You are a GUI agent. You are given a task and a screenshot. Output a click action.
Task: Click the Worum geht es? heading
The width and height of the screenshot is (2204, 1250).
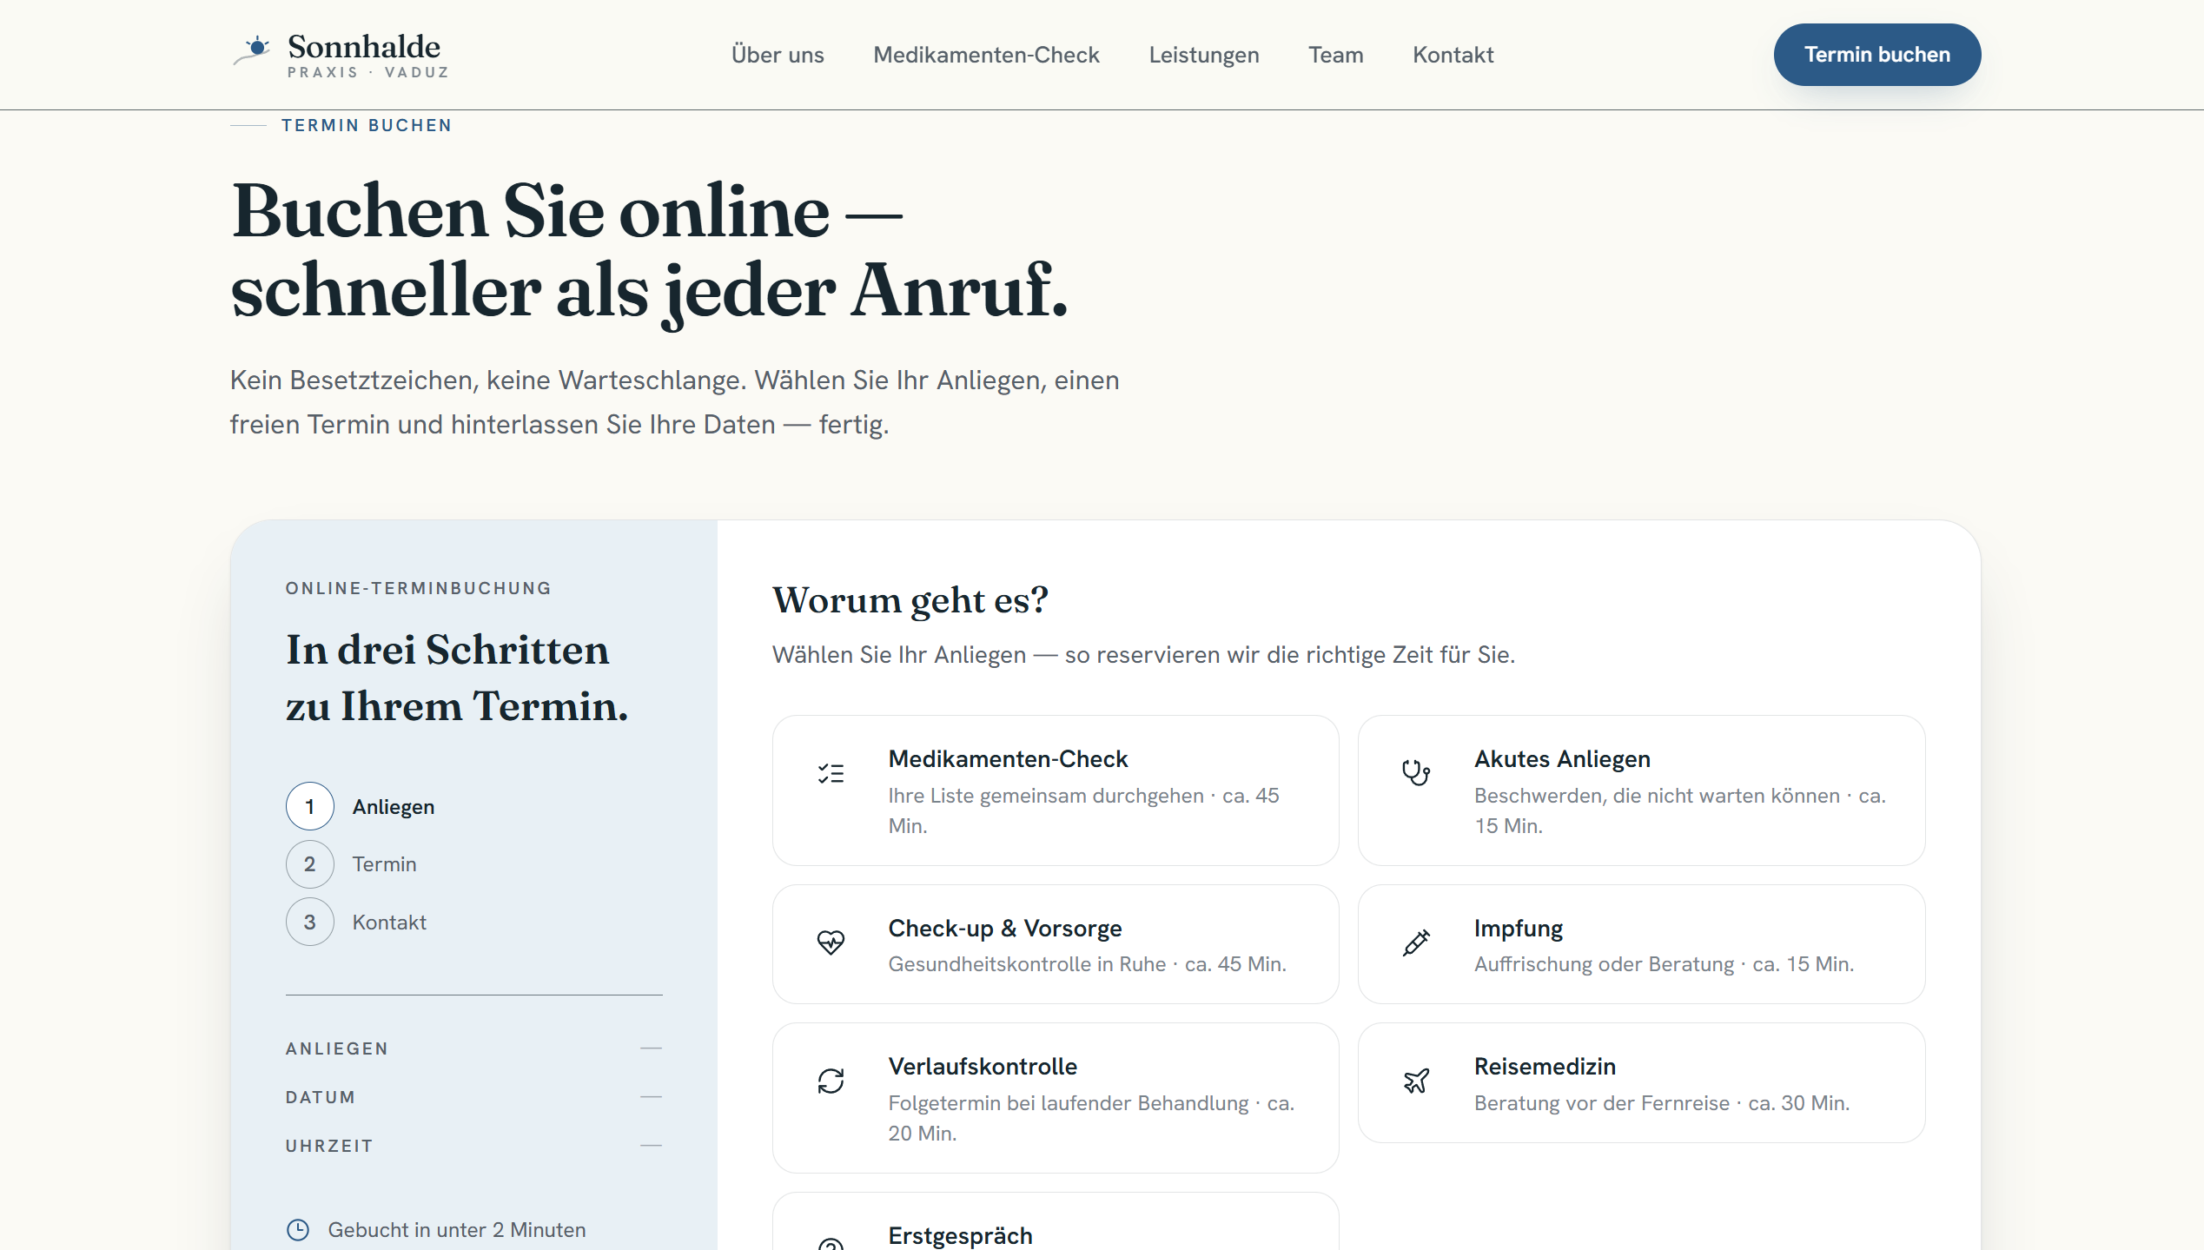(x=910, y=600)
